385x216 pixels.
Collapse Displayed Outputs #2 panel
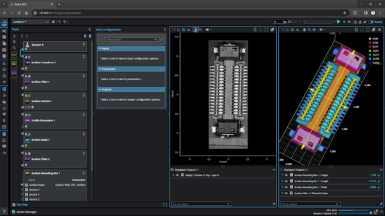381,170
